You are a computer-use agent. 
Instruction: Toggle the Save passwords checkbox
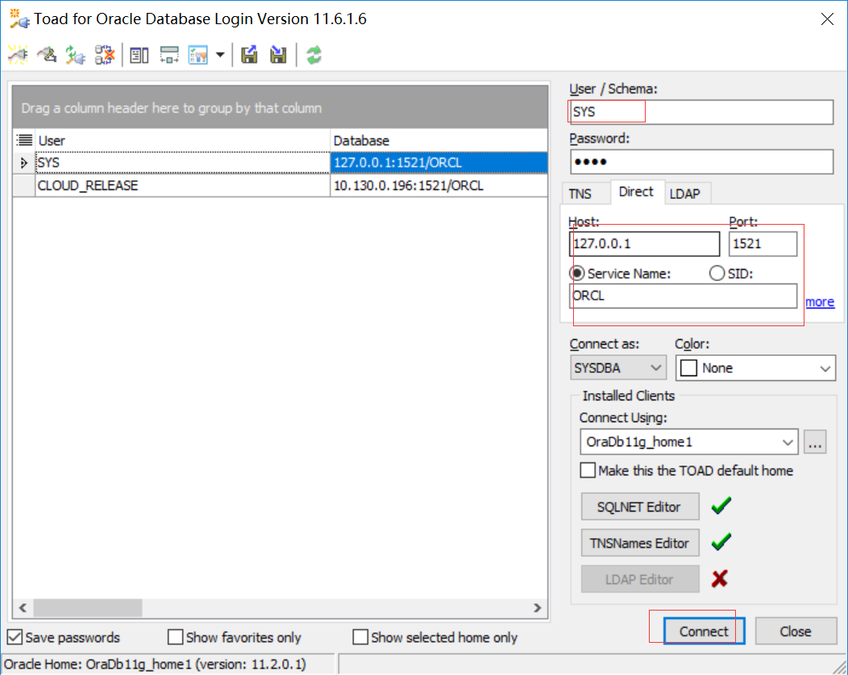coord(15,637)
